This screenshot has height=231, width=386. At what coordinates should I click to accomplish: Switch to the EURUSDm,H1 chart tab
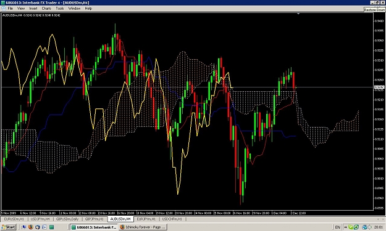14,219
